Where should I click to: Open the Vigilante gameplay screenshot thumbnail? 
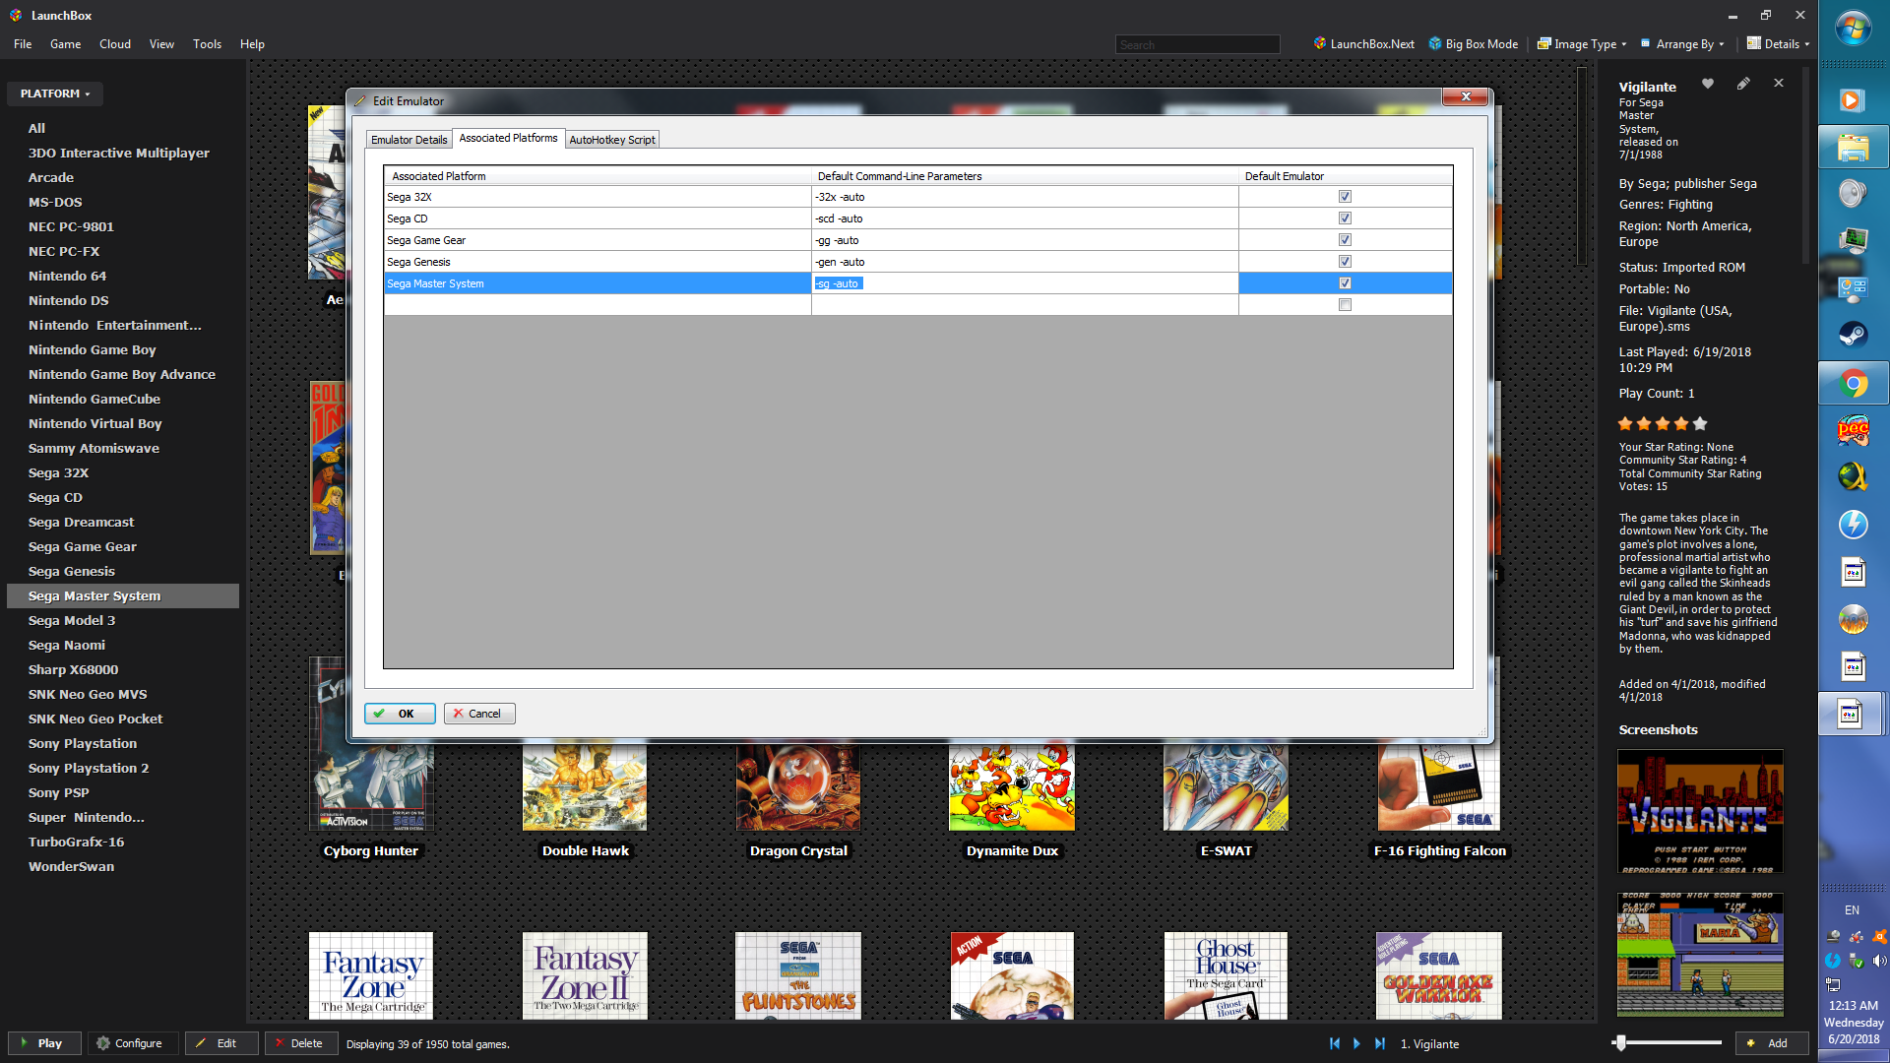1700,954
